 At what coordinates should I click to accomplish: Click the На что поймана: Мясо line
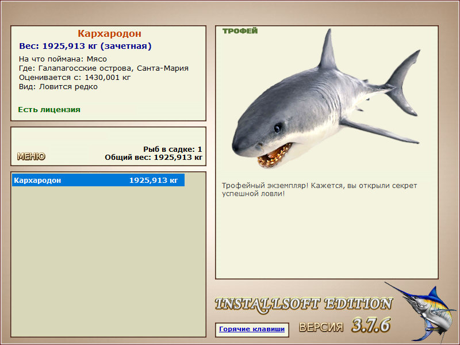click(63, 59)
